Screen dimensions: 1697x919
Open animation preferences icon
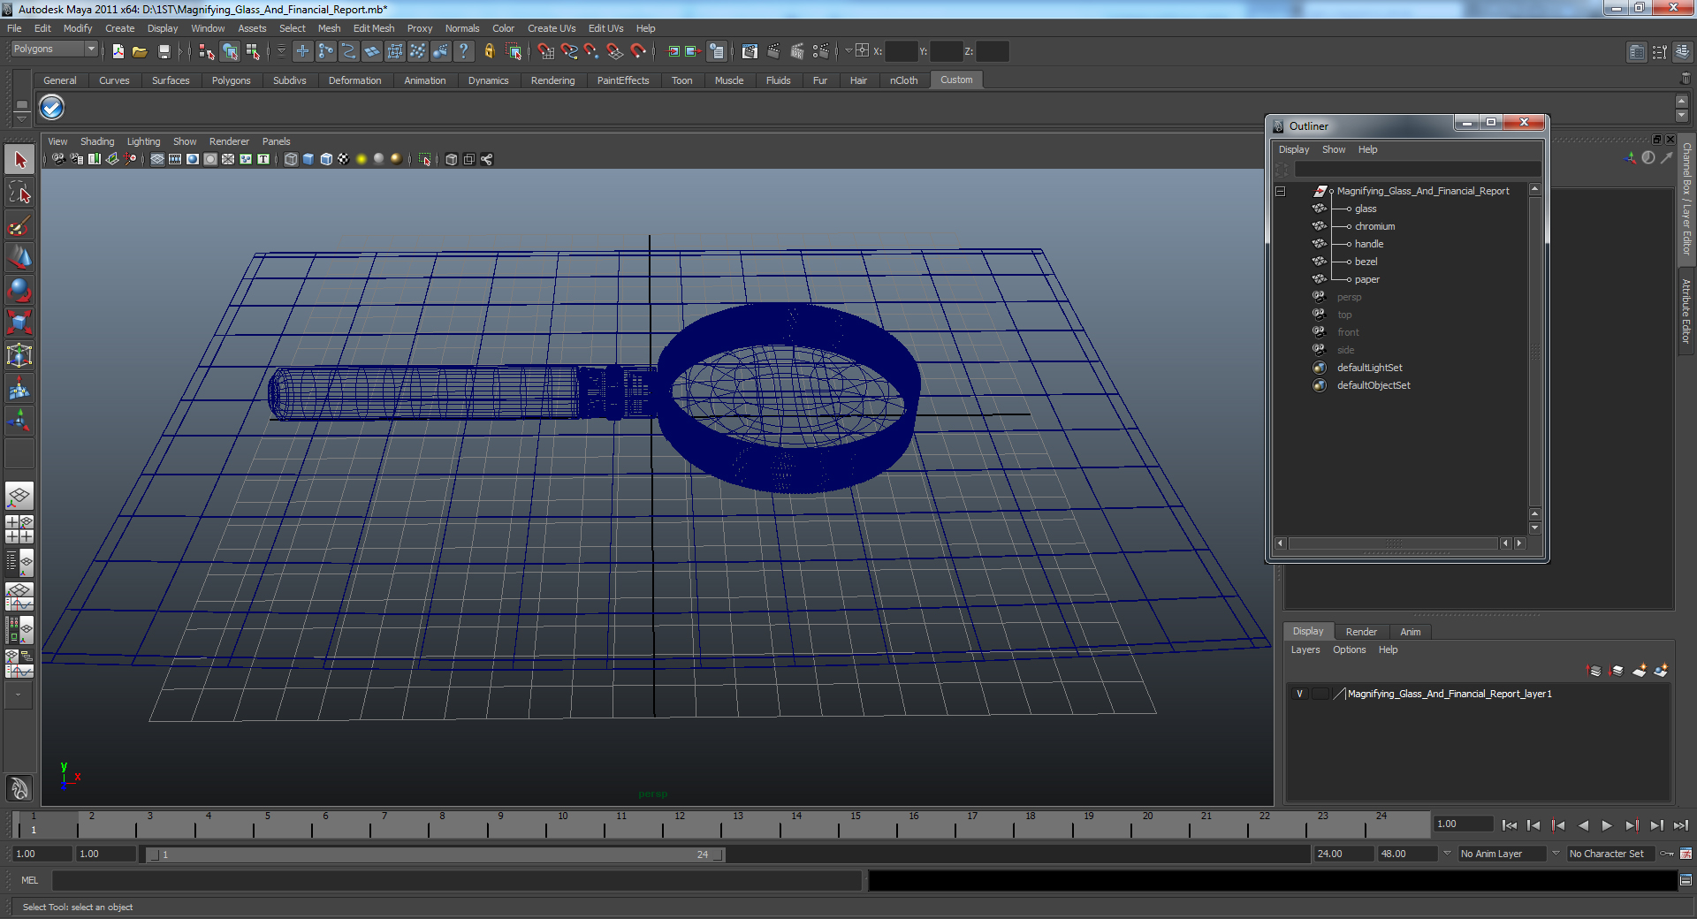[1686, 854]
